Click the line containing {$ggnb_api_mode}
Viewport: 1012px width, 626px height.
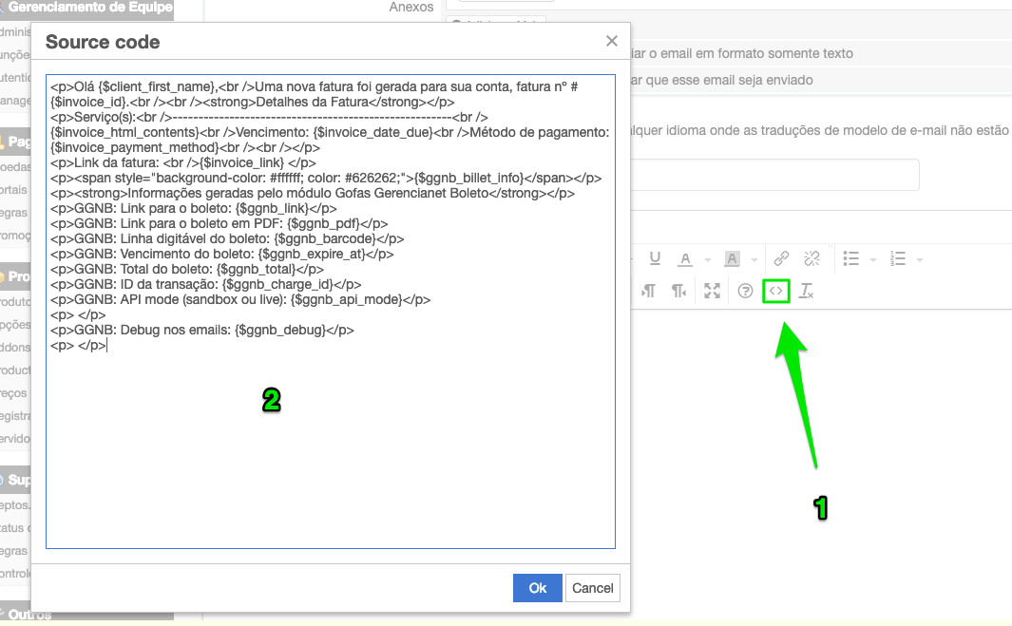pos(240,299)
